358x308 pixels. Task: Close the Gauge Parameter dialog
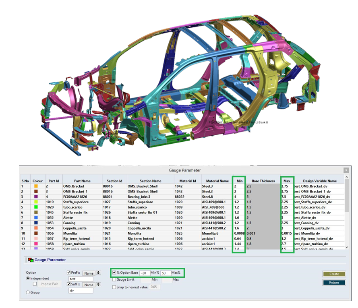[346, 170]
